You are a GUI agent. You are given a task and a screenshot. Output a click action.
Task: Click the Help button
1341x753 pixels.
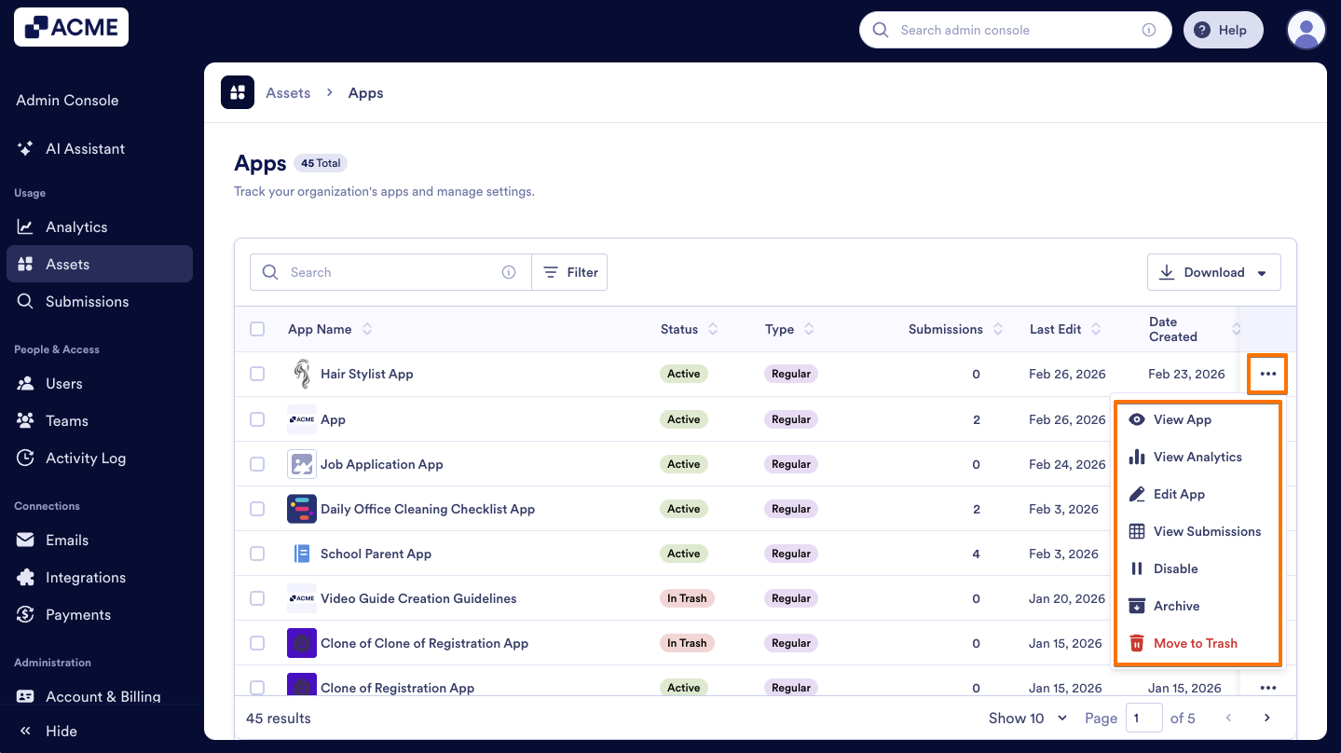[1223, 29]
